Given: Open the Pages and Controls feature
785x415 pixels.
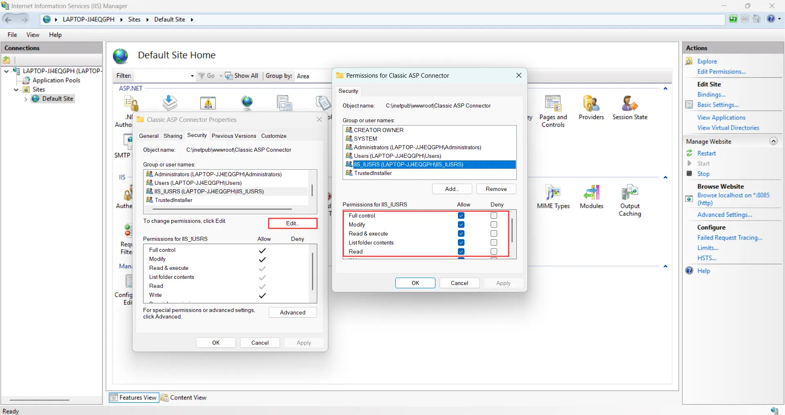Looking at the screenshot, I should click(x=553, y=112).
